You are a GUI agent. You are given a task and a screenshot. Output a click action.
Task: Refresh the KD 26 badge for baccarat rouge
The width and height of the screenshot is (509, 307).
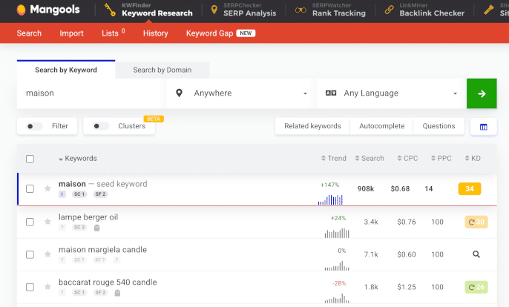click(476, 287)
